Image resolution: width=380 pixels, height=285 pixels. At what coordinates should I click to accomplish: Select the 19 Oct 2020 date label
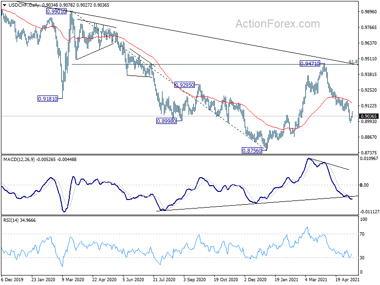click(x=226, y=279)
